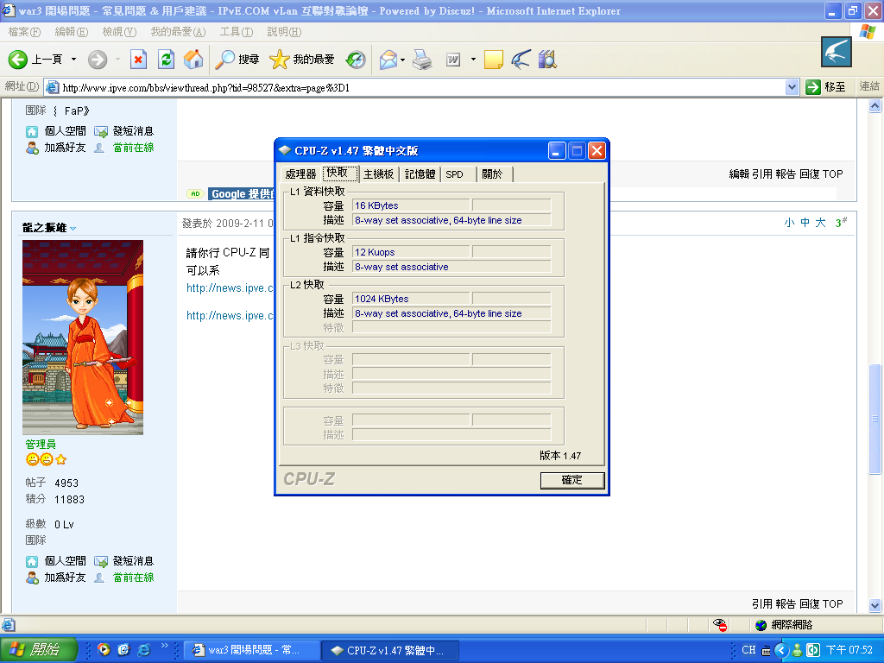Go to Home page icon
The image size is (884, 663).
click(193, 60)
